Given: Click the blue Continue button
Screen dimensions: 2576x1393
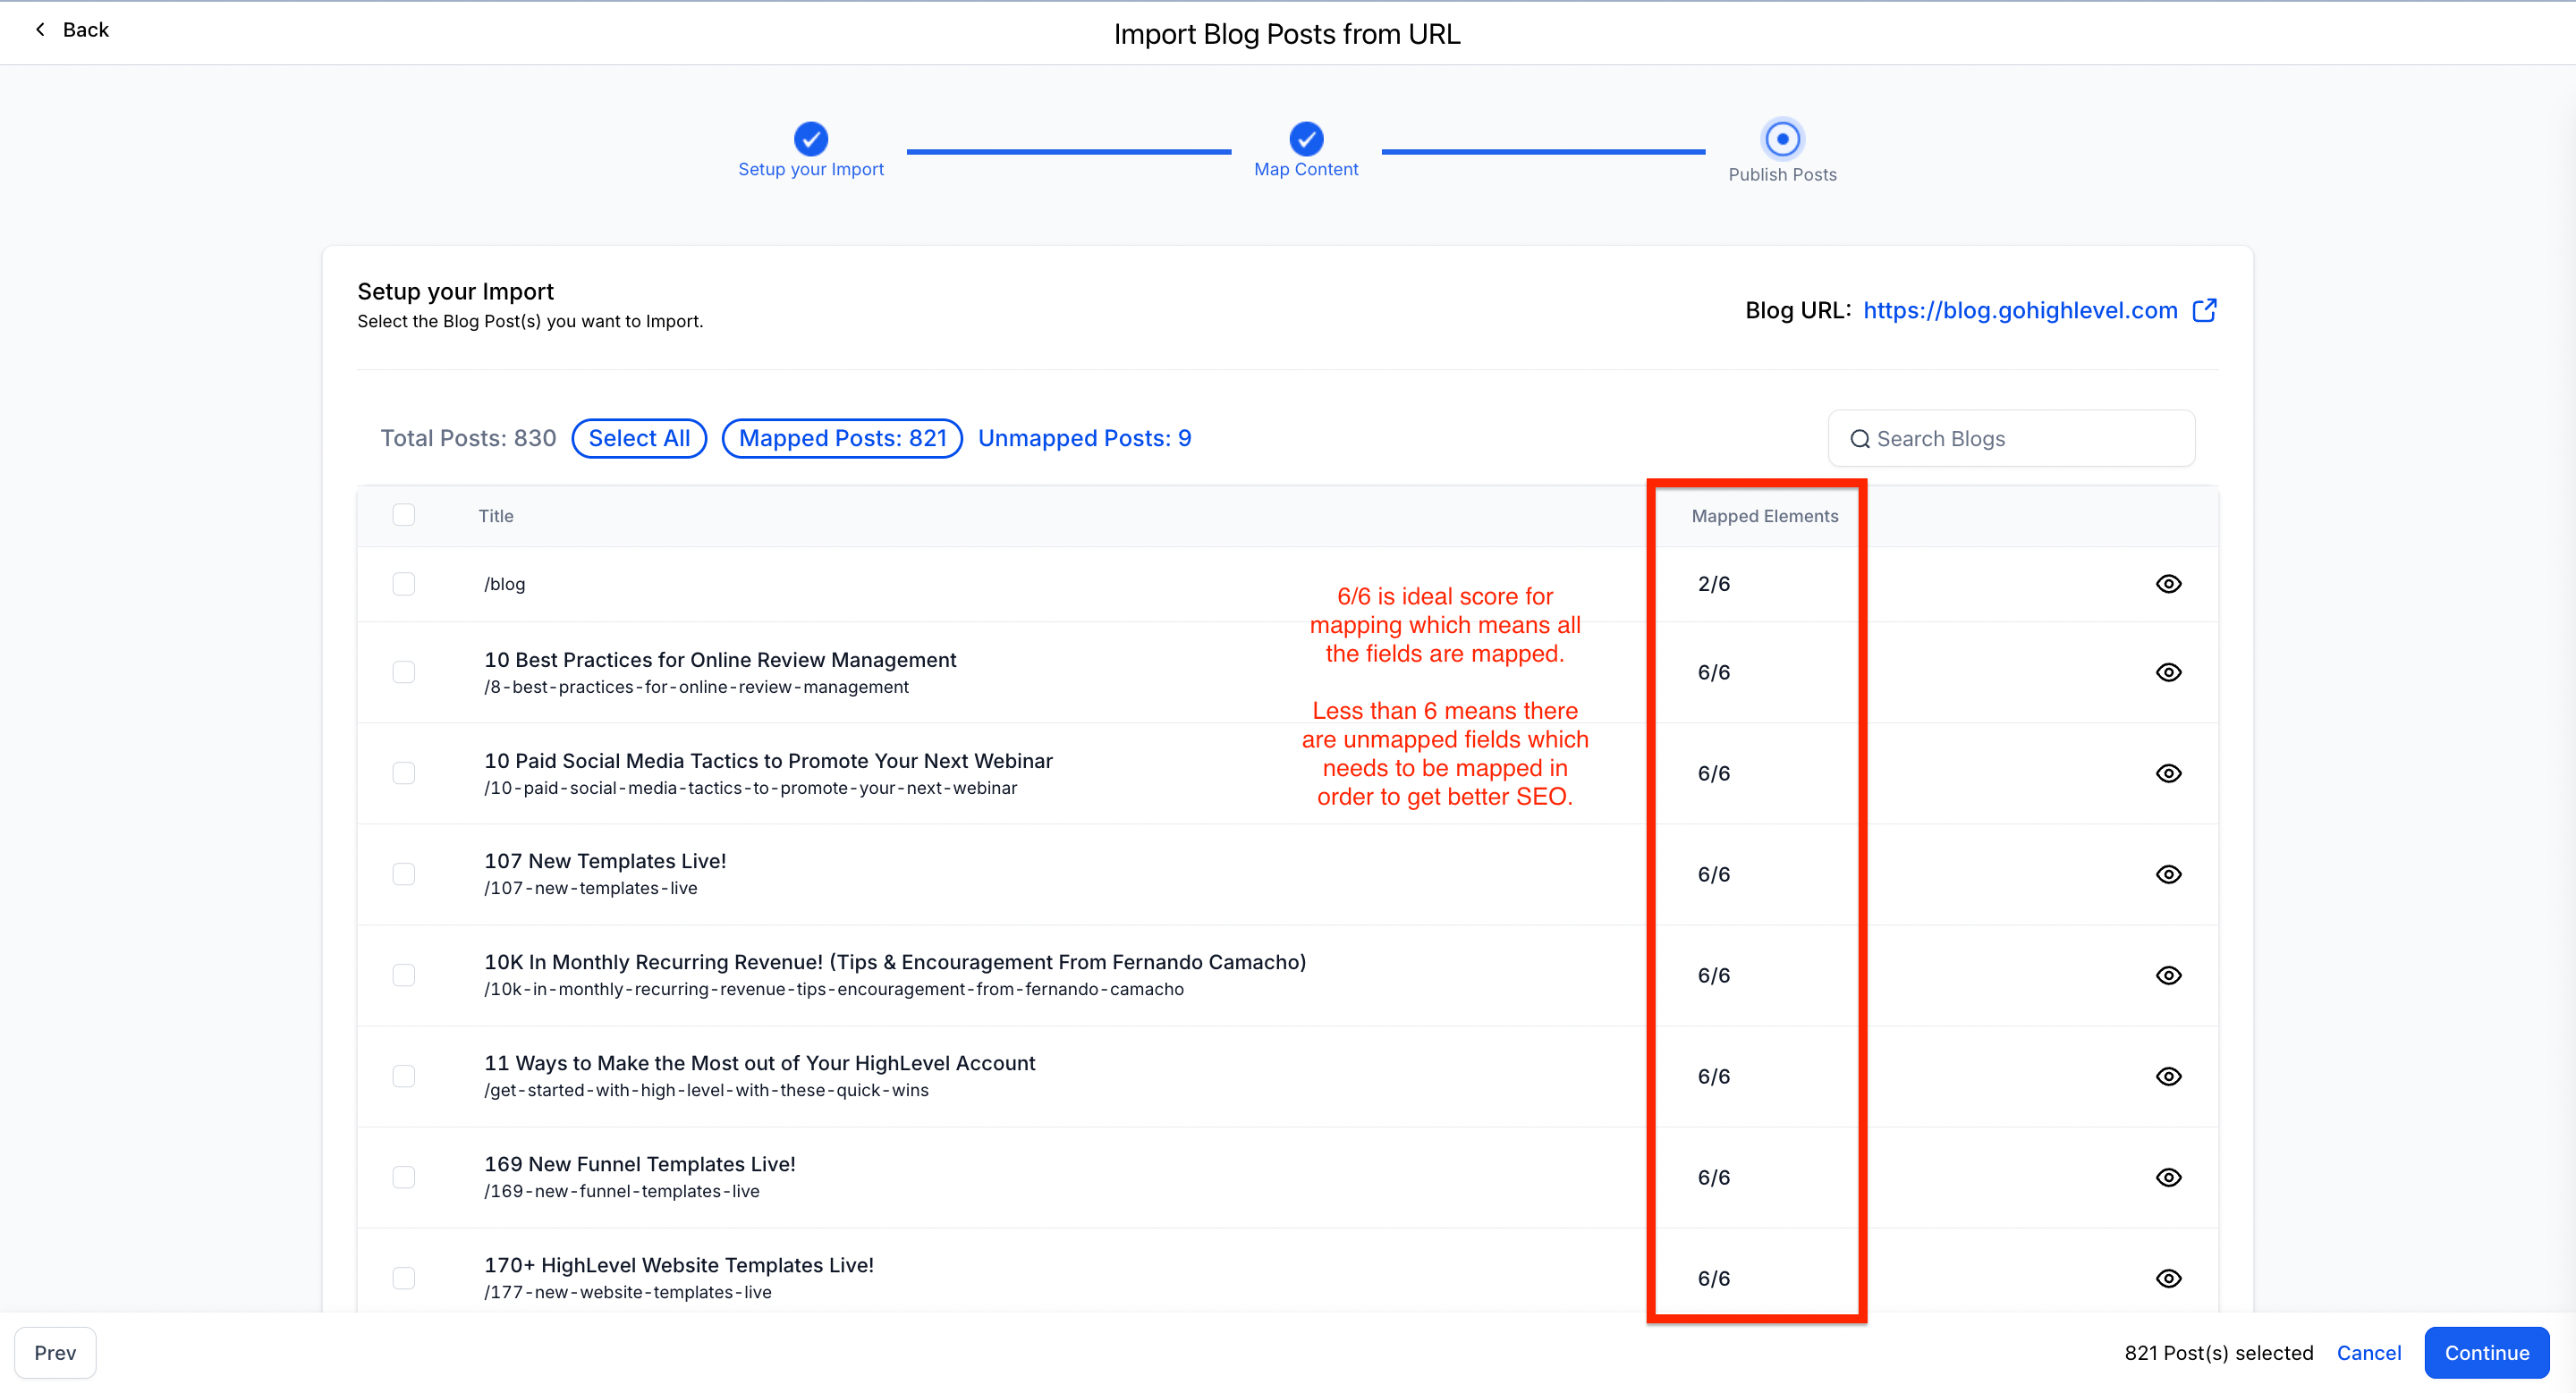Looking at the screenshot, I should tap(2485, 1352).
